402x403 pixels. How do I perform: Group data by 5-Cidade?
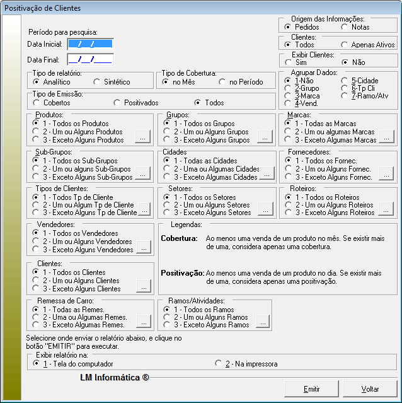(345, 81)
